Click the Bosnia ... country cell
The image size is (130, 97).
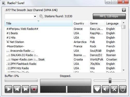(x=80, y=55)
